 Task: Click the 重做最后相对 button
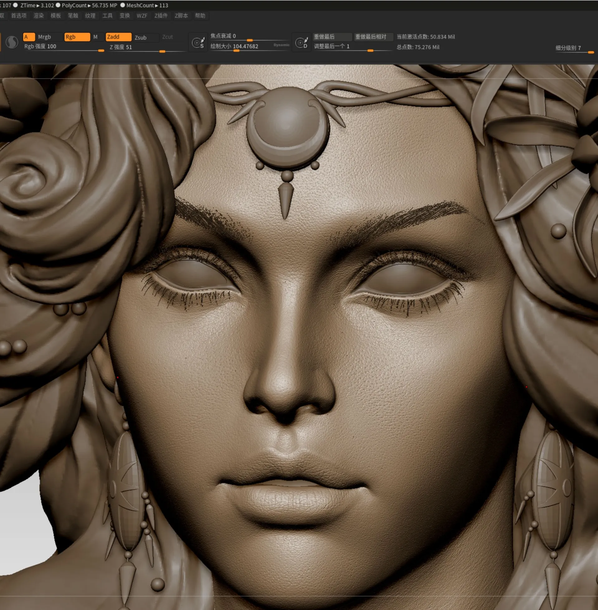[373, 37]
